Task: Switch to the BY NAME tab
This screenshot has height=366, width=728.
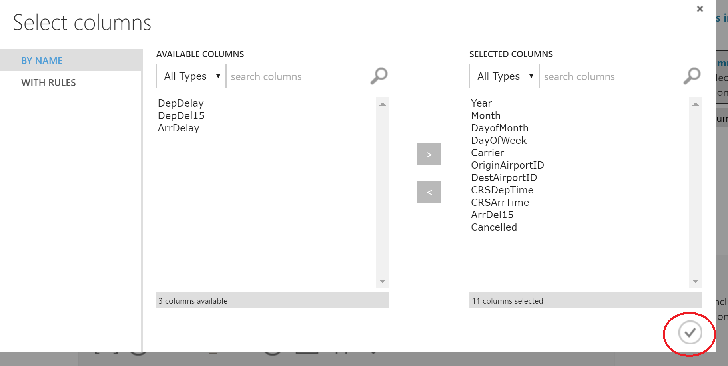Action: pos(42,61)
